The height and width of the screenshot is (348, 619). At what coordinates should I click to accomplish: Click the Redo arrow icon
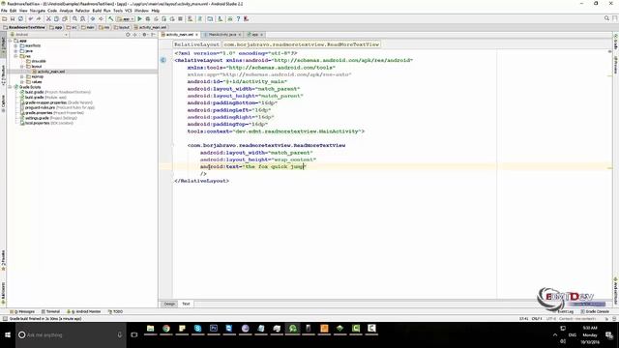tap(39, 18)
